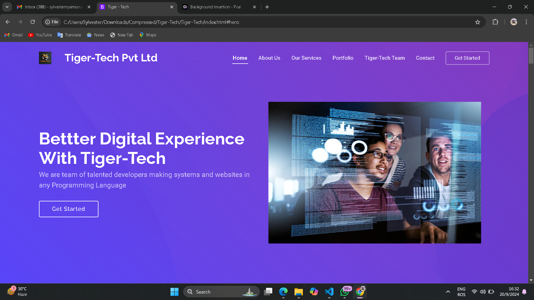Click the Contact navigation link

425,58
